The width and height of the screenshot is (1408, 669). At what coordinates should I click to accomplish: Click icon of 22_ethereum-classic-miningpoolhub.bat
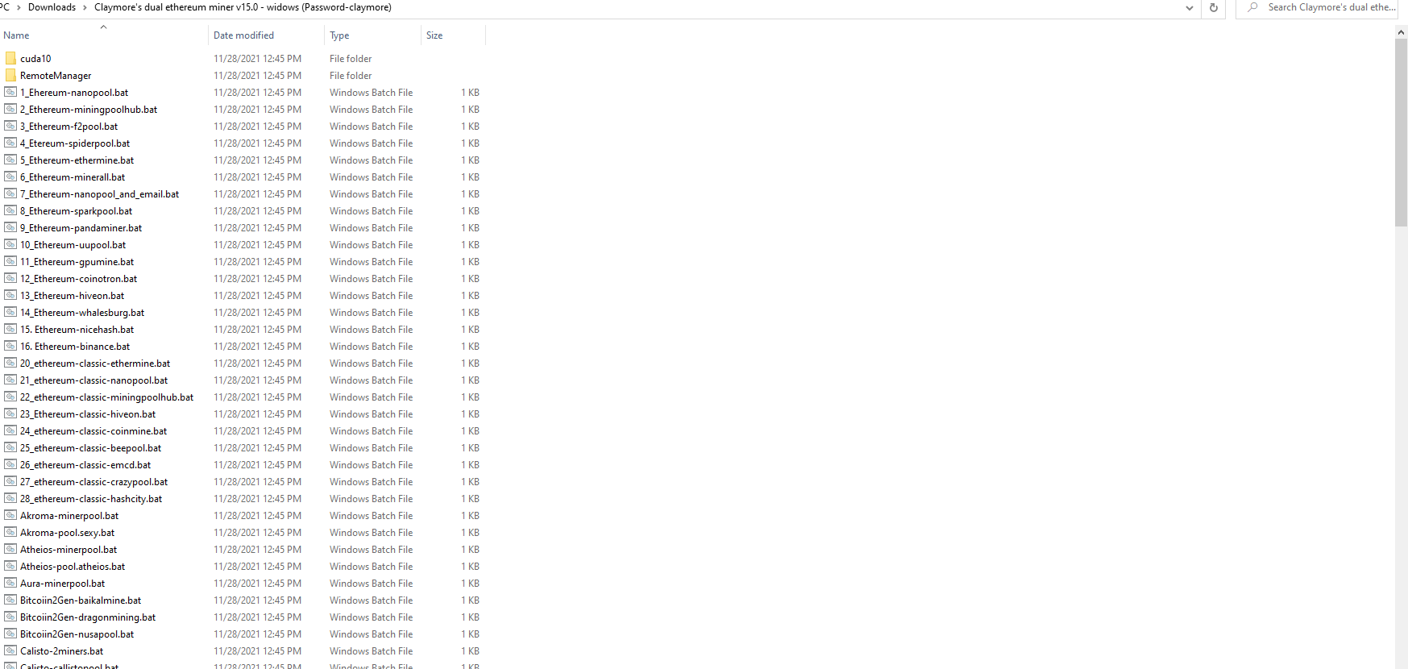pos(10,397)
